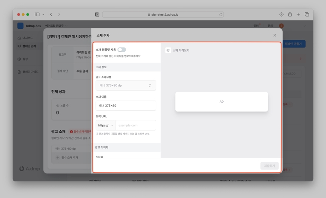Click Safari's sidebar toggle icon
The width and height of the screenshot is (326, 198).
click(37, 14)
